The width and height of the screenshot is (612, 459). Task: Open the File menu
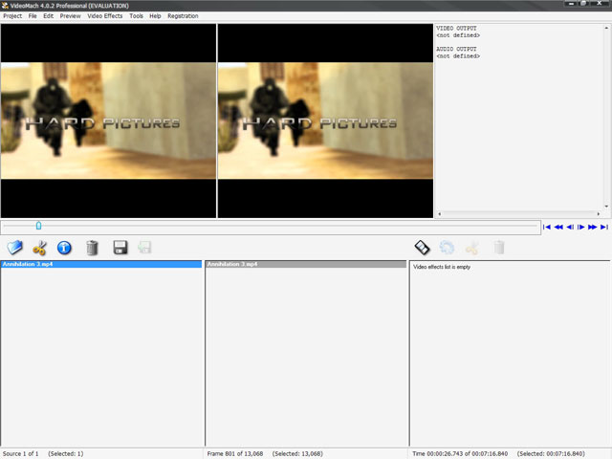tap(33, 16)
